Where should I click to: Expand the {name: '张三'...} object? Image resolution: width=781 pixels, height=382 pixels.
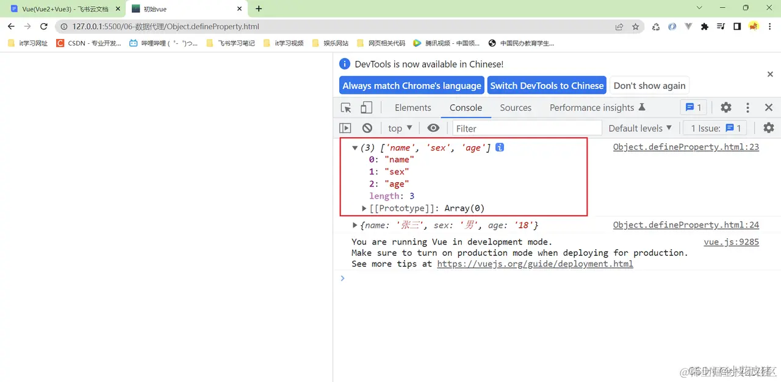click(355, 225)
